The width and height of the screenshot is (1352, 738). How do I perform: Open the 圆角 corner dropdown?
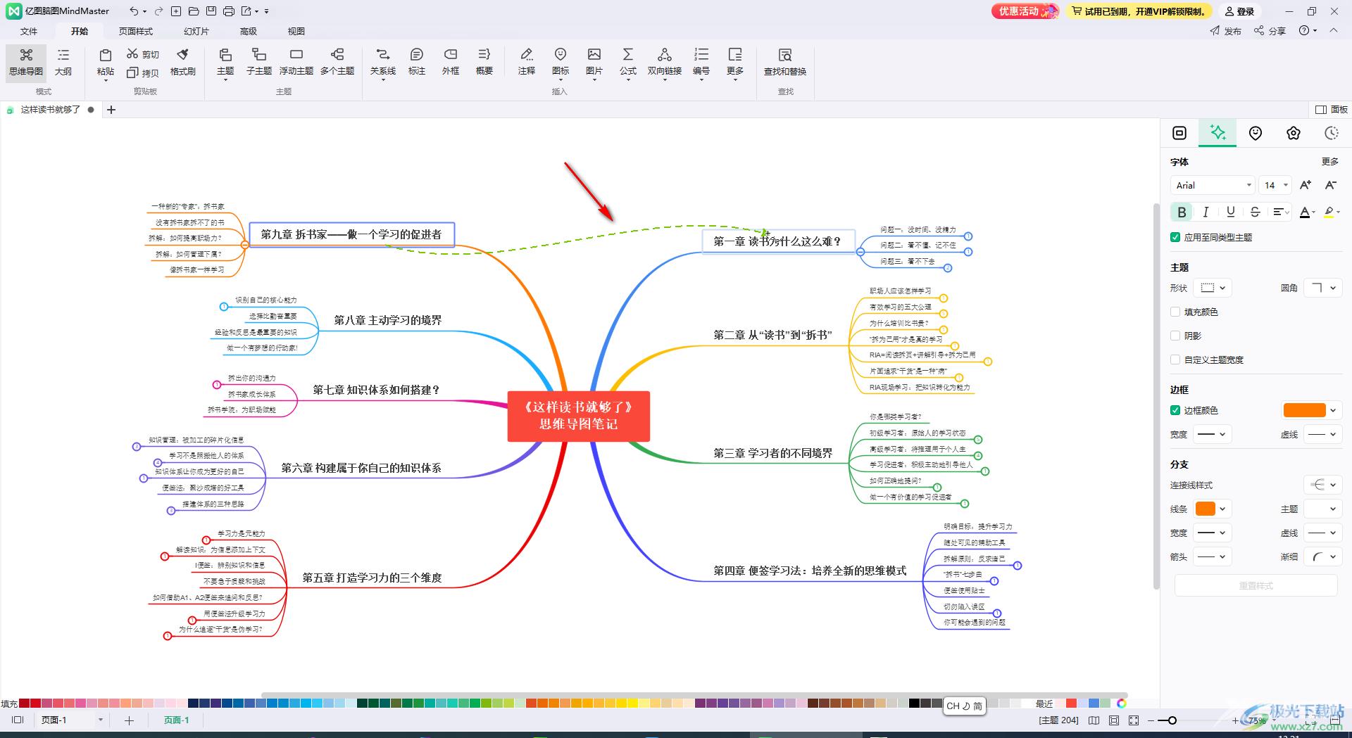(1322, 288)
